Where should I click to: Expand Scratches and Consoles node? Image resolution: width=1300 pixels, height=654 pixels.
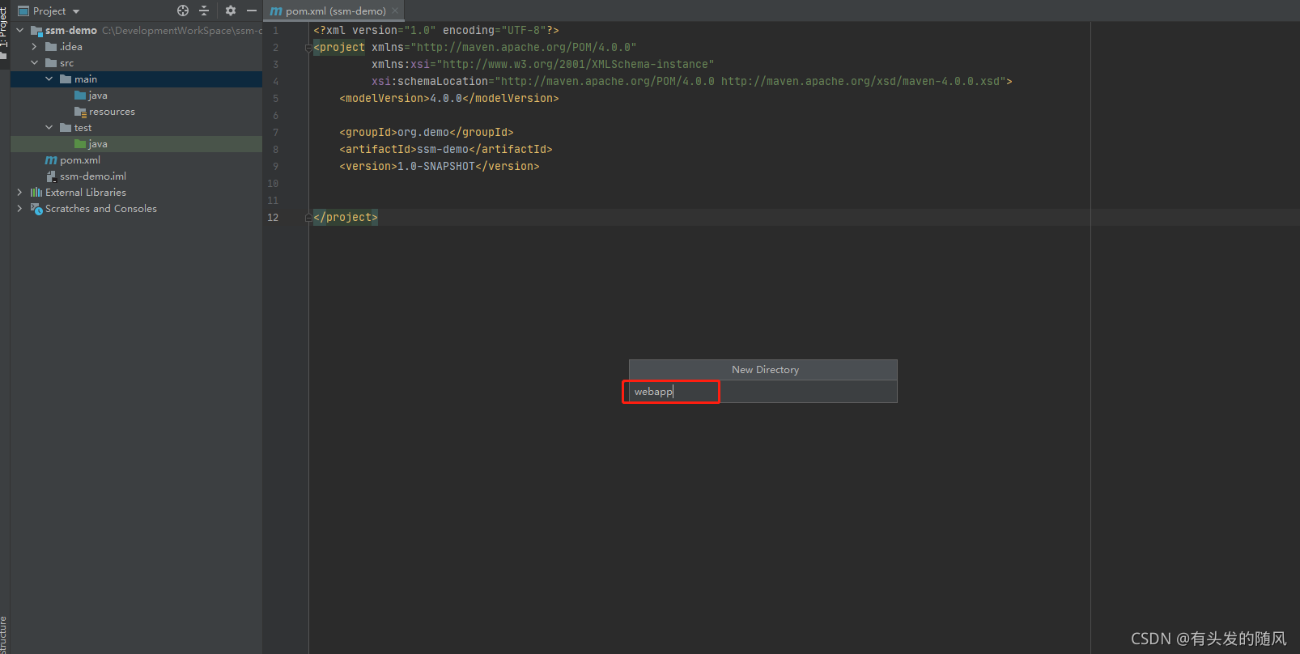point(20,209)
